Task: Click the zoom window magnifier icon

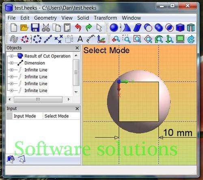Action: pyautogui.click(x=127, y=39)
